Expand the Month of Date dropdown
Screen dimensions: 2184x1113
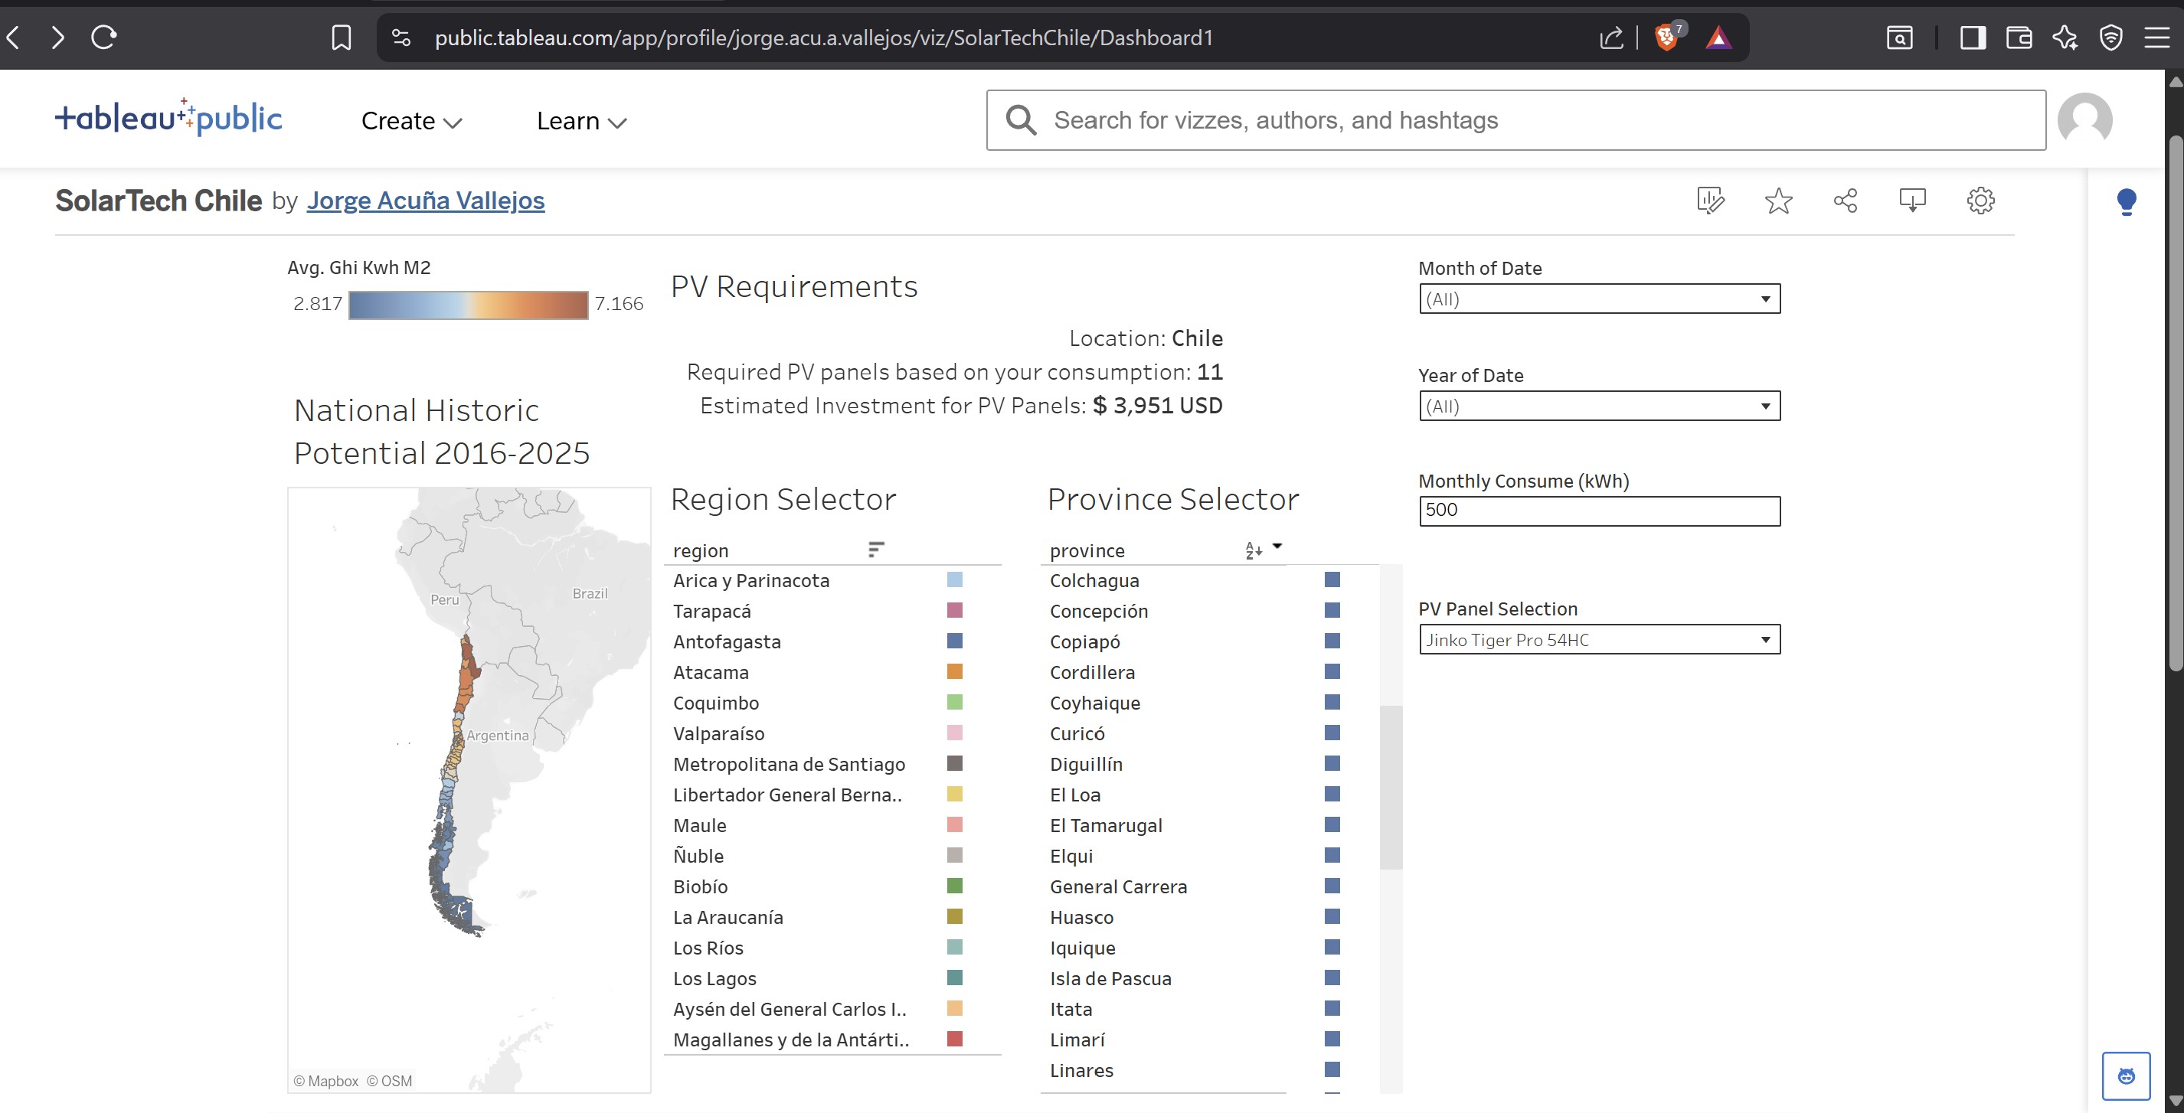coord(1599,299)
